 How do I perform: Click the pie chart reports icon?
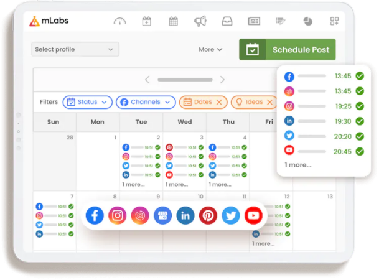(x=307, y=21)
